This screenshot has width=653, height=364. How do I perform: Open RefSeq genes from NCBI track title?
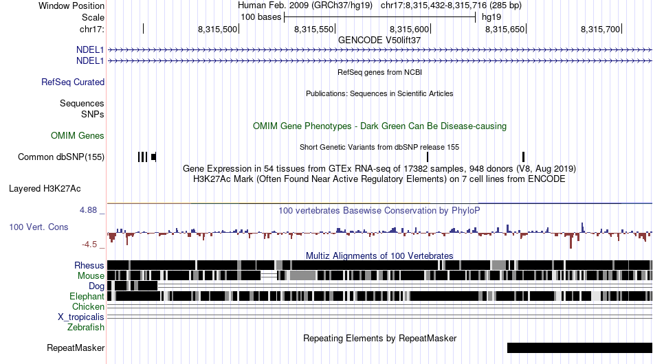click(x=379, y=72)
